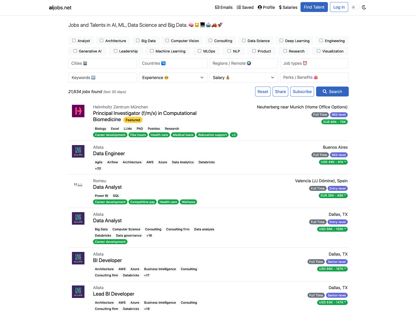
Task: Open the Salaries nav item
Action: point(288,7)
